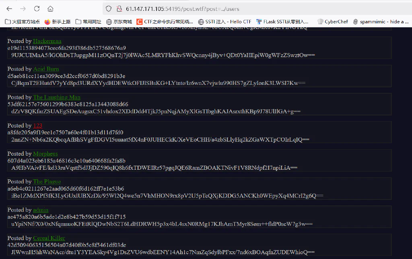The image size is (412, 259).
Task: Open the FLask SSTI bookmark
Action: (x=282, y=22)
